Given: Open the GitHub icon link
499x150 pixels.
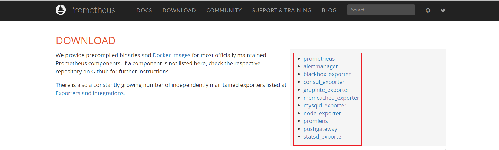Looking at the screenshot, I should pyautogui.click(x=428, y=10).
